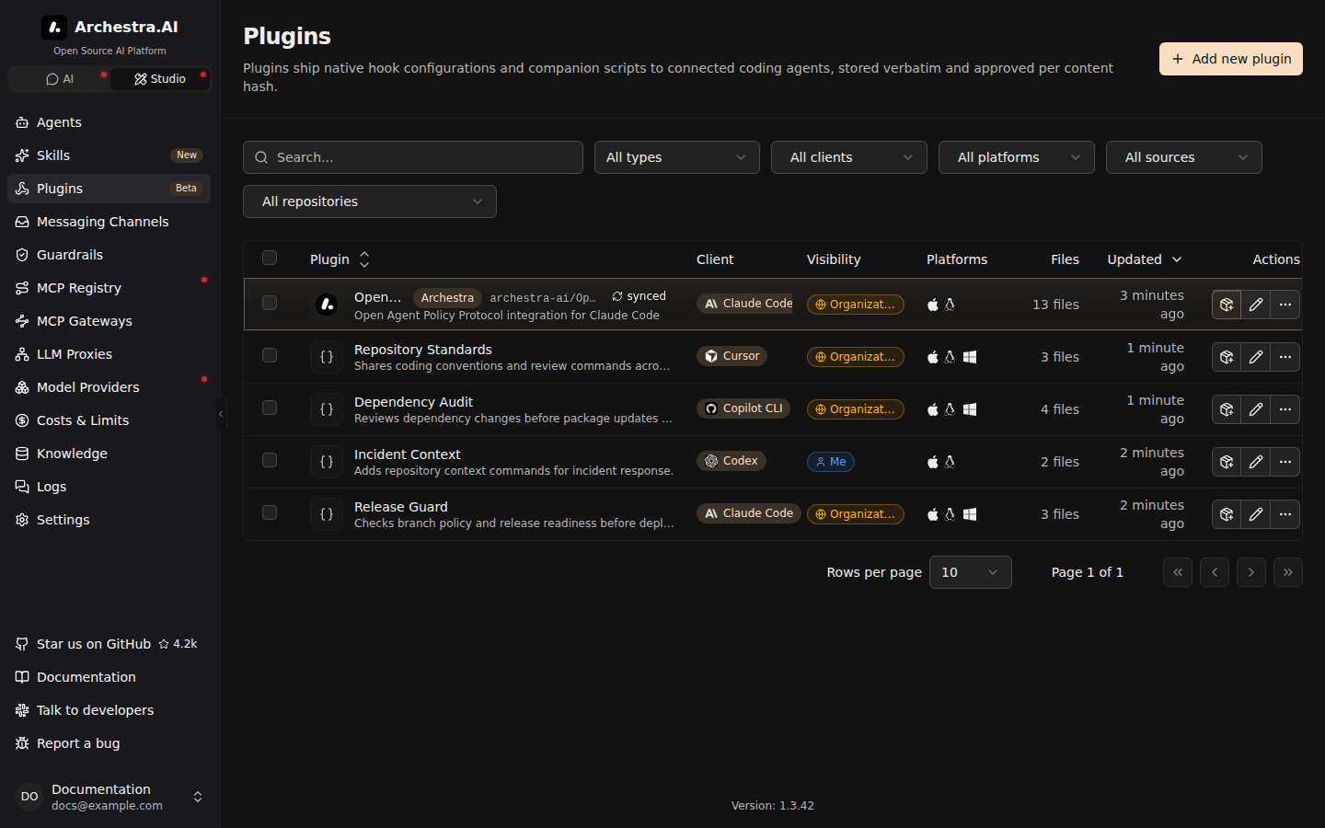Click the Copilot CLI client badge
Screen dimensions: 1325x828
pos(743,408)
